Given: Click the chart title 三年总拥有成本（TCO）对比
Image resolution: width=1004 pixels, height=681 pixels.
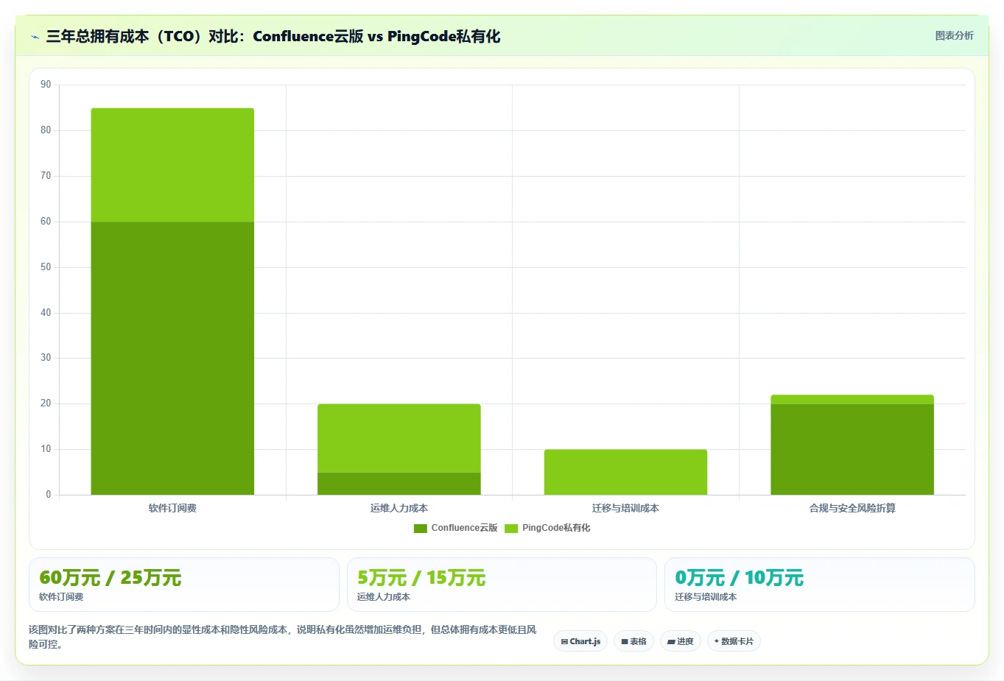Looking at the screenshot, I should tap(273, 36).
